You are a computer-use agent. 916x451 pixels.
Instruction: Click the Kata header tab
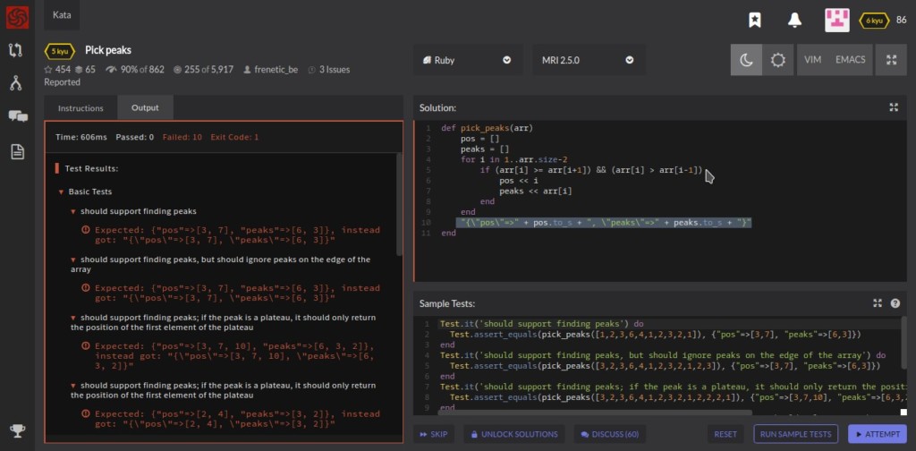coord(62,14)
